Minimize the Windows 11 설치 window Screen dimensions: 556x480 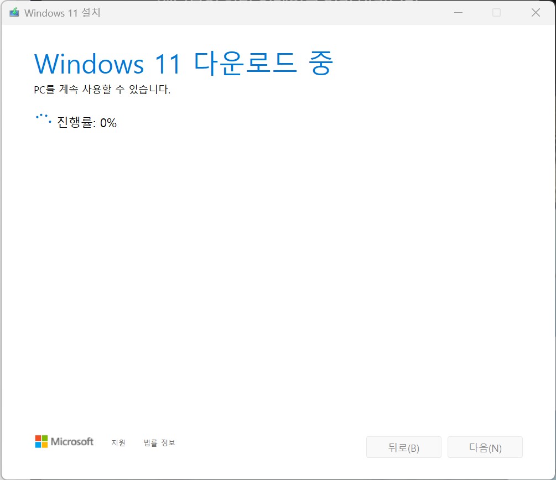point(458,13)
